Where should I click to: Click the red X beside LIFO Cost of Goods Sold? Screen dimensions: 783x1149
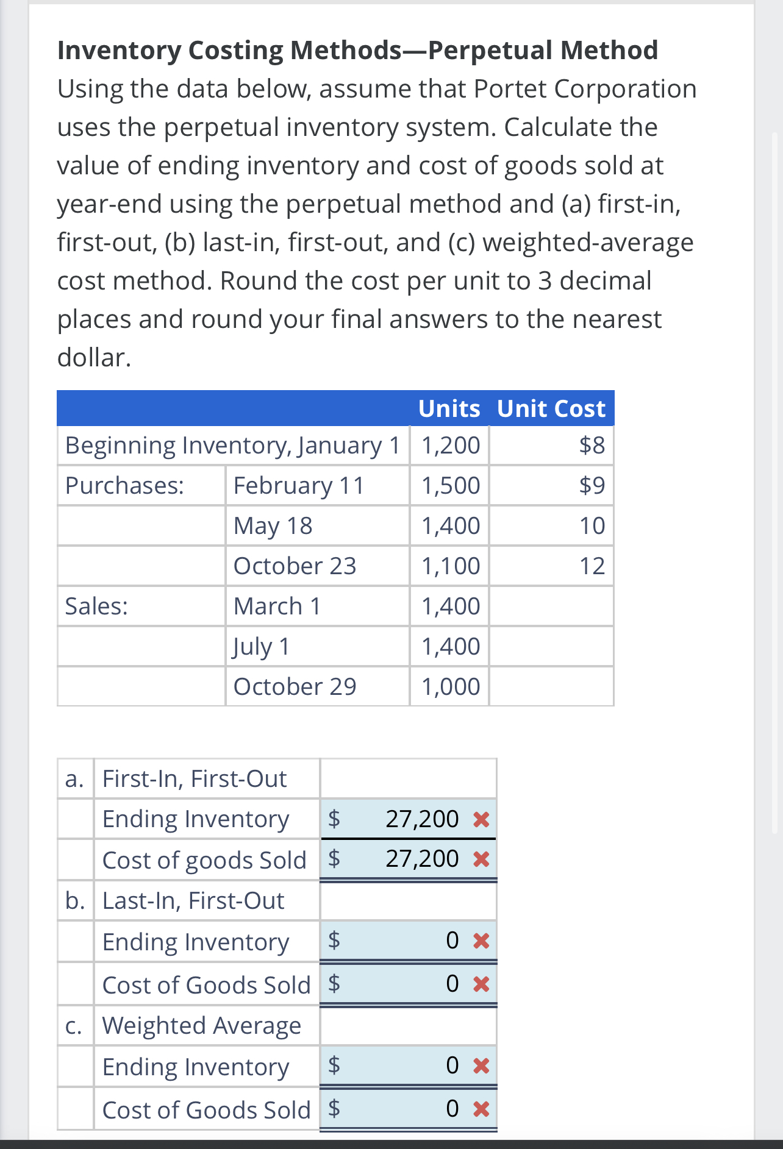pyautogui.click(x=481, y=983)
